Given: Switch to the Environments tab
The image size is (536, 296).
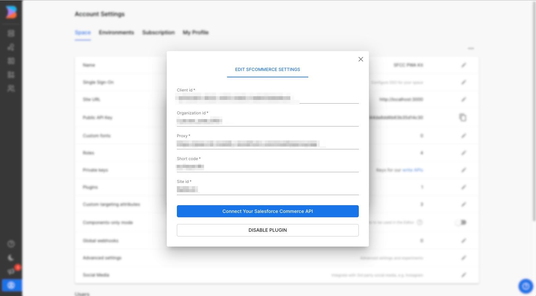Looking at the screenshot, I should click(116, 33).
